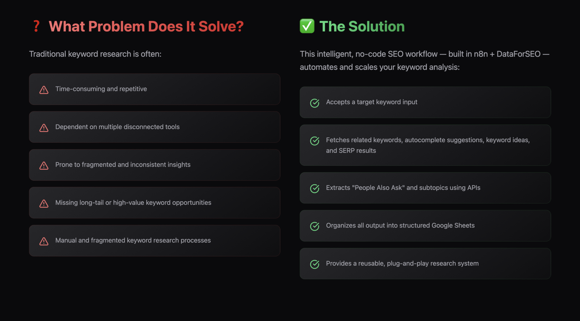This screenshot has width=580, height=321.
Task: Click warning triangle beside Dependent on multiple tools
Action: pos(44,127)
